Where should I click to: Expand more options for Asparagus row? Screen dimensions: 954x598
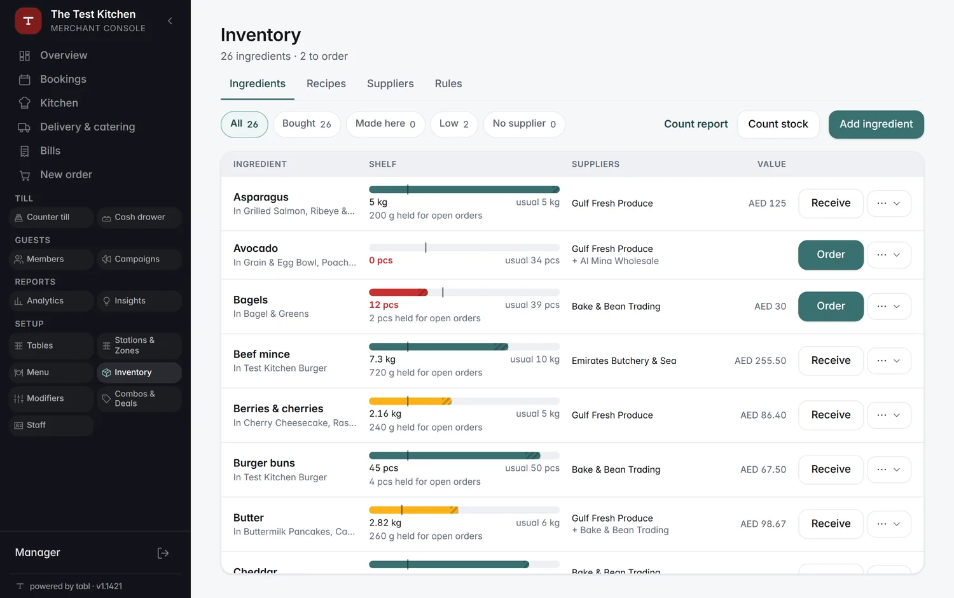tap(889, 204)
